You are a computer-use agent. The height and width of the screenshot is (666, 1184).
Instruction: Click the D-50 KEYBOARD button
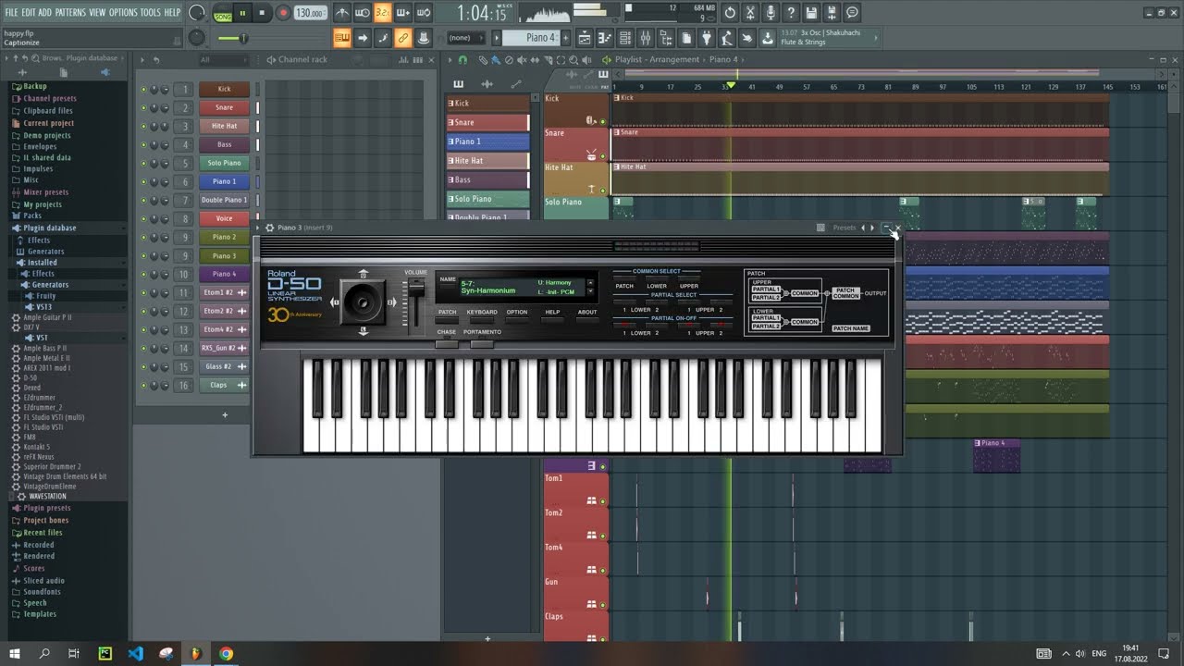click(x=482, y=319)
